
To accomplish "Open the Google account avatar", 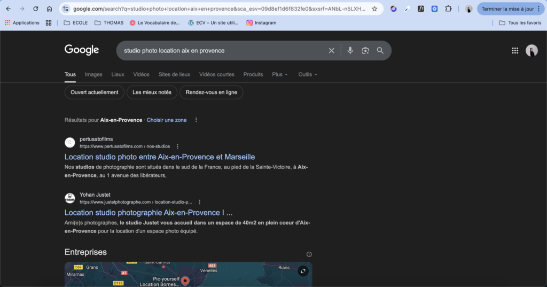I will pyautogui.click(x=532, y=51).
